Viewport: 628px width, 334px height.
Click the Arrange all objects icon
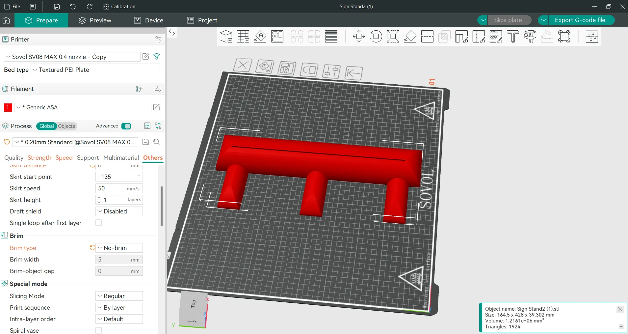pos(277,37)
